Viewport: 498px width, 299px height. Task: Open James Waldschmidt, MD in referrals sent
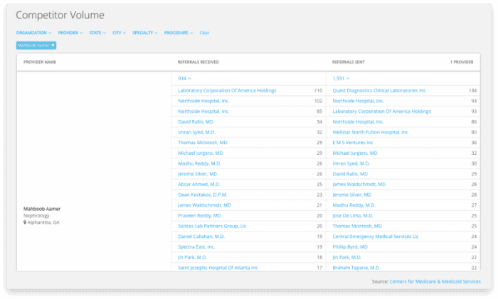(359, 185)
